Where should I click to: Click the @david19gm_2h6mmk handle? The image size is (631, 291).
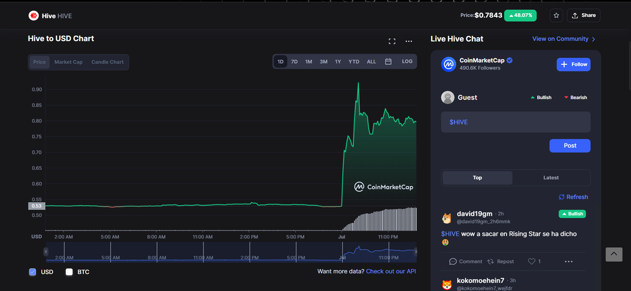tap(484, 221)
